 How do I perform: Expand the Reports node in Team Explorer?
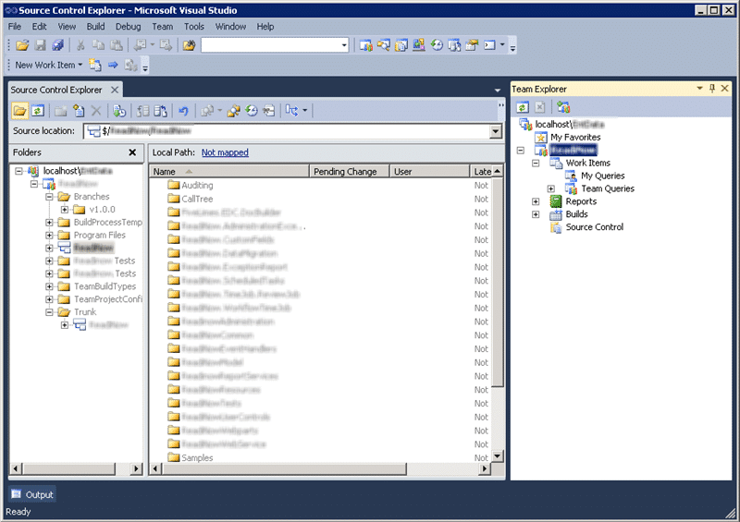pyautogui.click(x=536, y=201)
